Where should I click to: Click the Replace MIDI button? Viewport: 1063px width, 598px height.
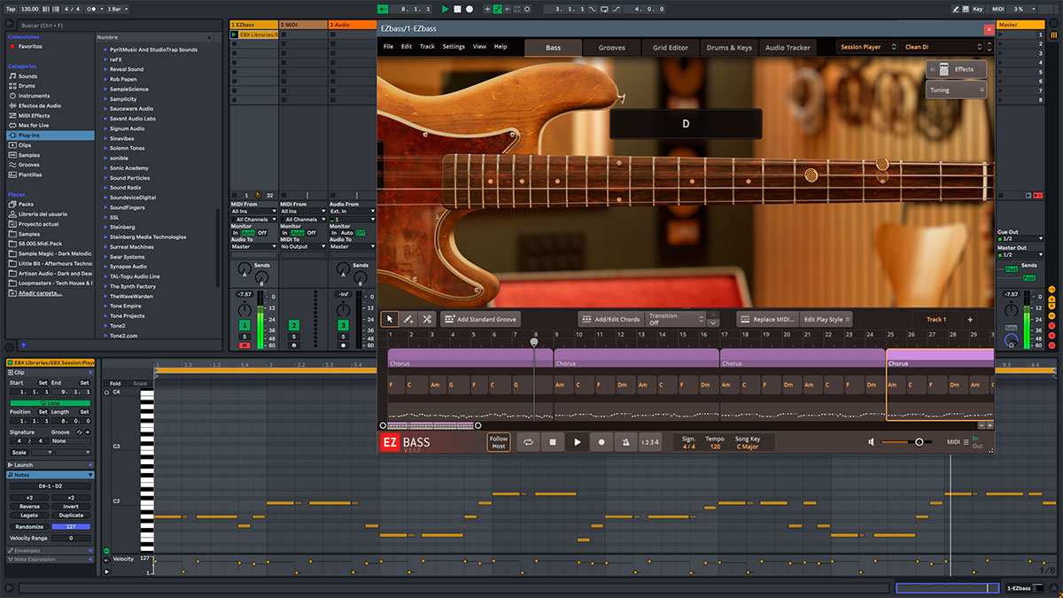[x=767, y=319]
